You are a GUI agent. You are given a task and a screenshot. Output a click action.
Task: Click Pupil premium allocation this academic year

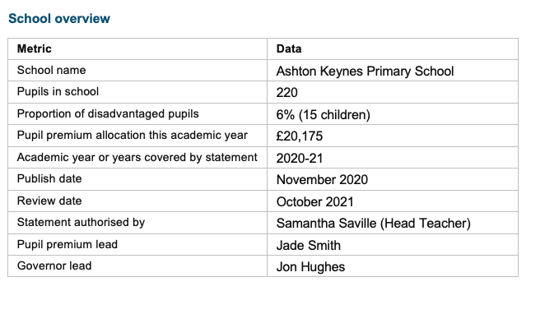click(133, 136)
